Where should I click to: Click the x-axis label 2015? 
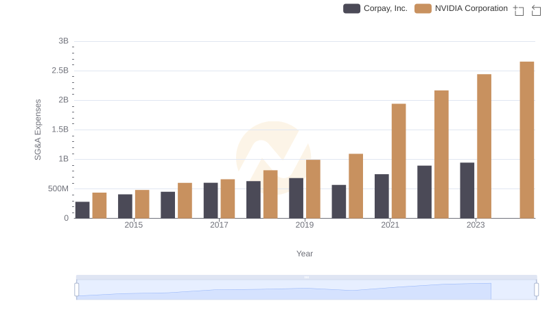pos(133,225)
